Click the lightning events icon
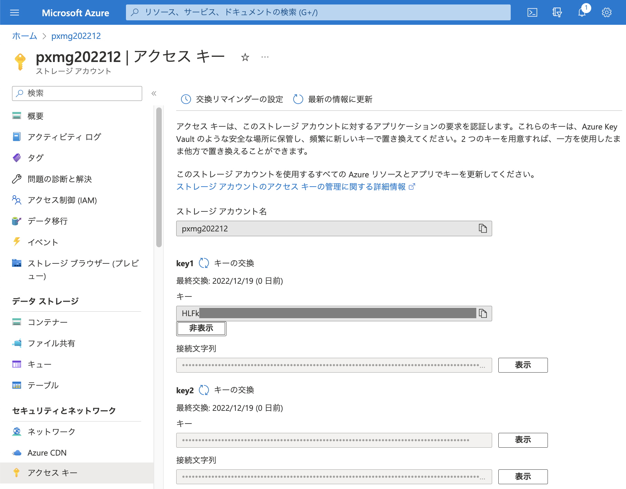The image size is (626, 489). click(x=17, y=242)
